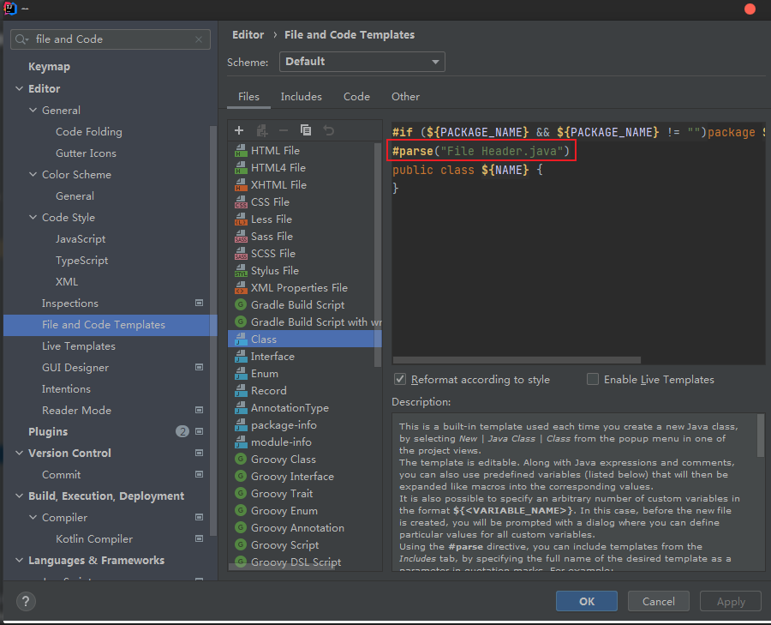Click the SCSS File template icon

[241, 254]
